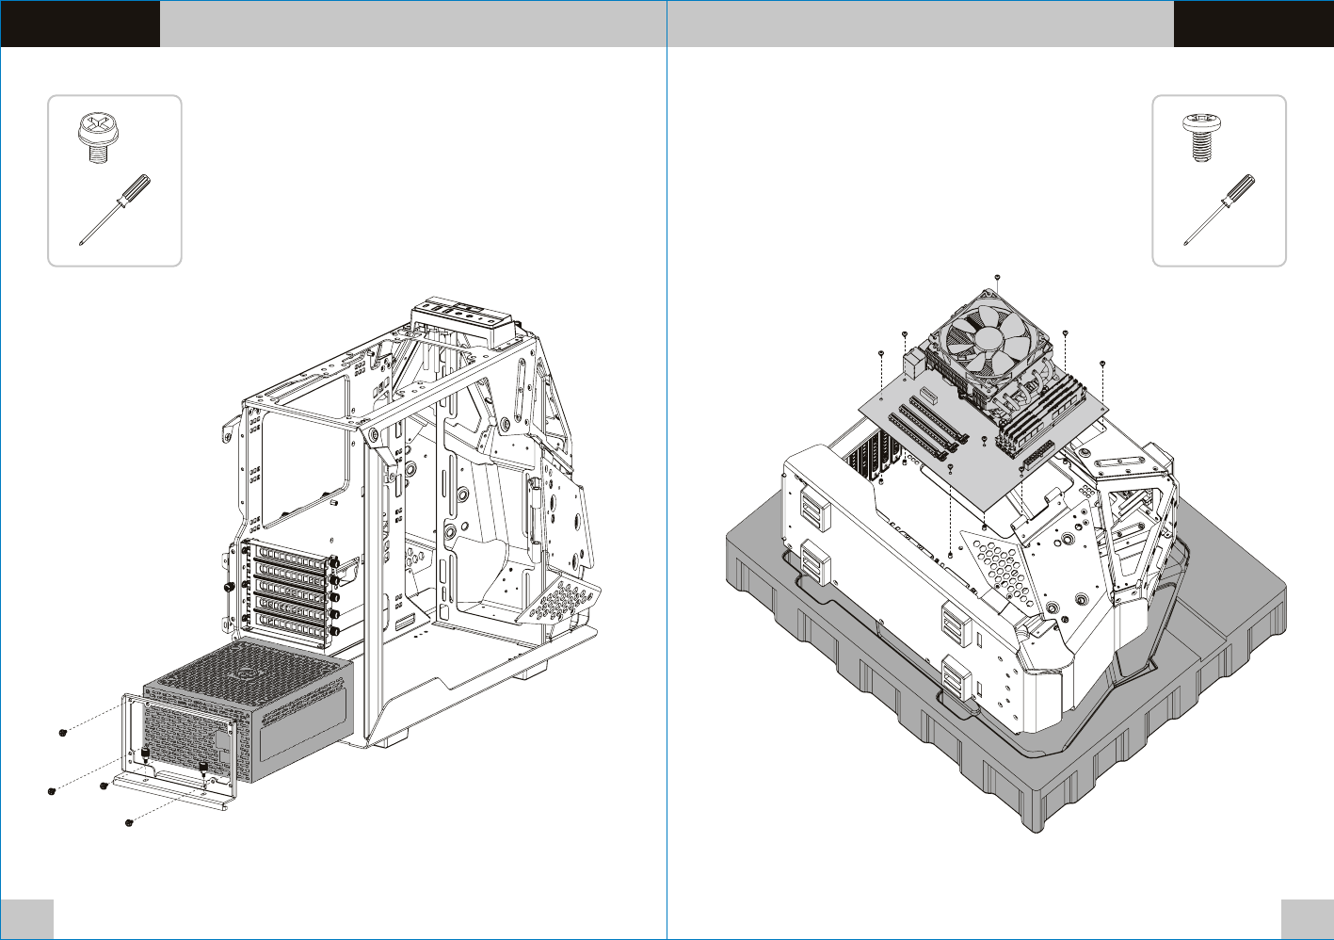This screenshot has width=1334, height=940.
Task: Select the screwdriver icon in right tool box
Action: 1219,209
